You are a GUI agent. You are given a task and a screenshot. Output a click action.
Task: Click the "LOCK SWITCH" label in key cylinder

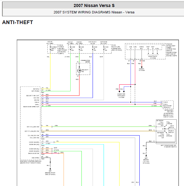171,127
